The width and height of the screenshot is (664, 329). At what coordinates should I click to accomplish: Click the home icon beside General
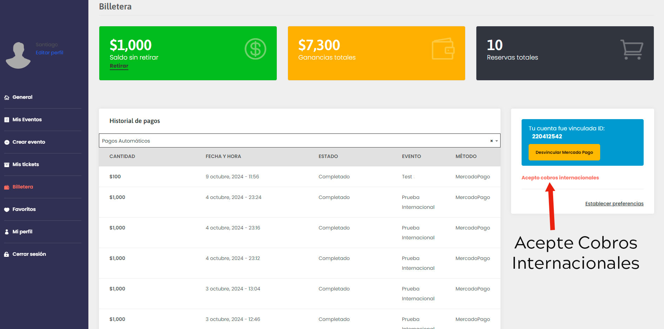pos(7,98)
